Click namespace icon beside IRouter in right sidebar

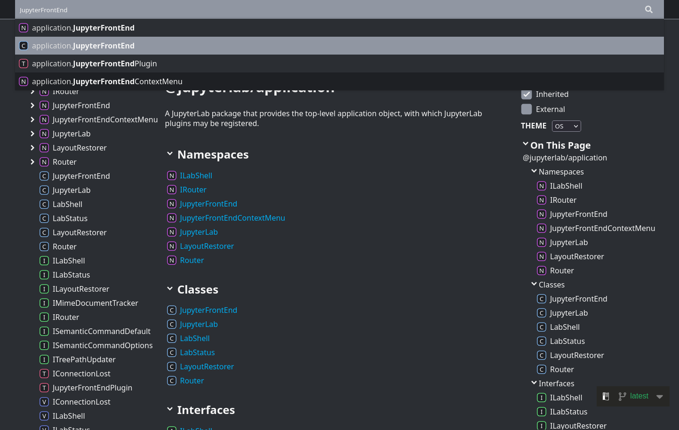pos(542,200)
